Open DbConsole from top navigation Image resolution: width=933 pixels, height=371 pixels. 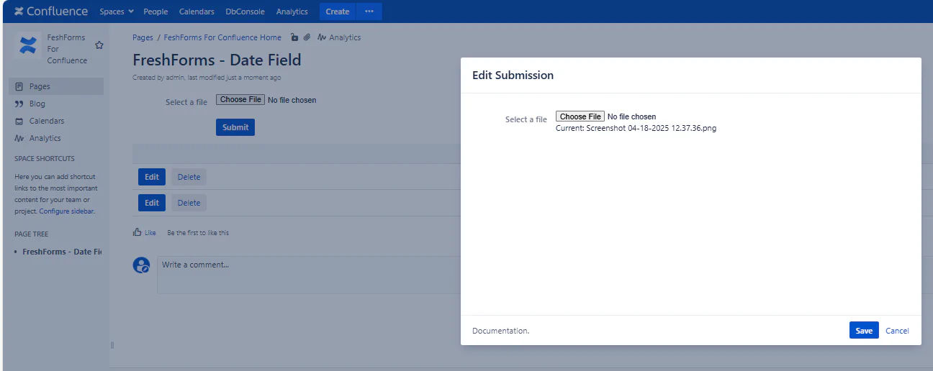coord(245,12)
